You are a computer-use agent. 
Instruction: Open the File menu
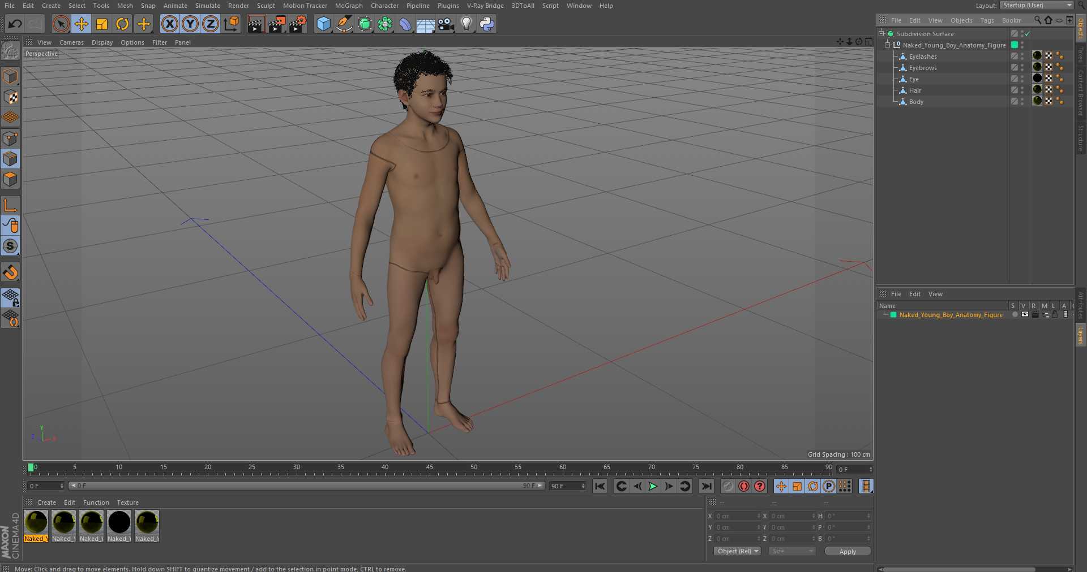tap(10, 6)
